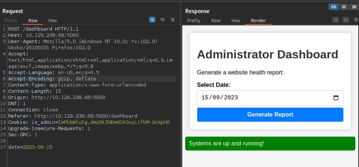
Task: Open the Request Hex tab
Action: [x=53, y=20]
